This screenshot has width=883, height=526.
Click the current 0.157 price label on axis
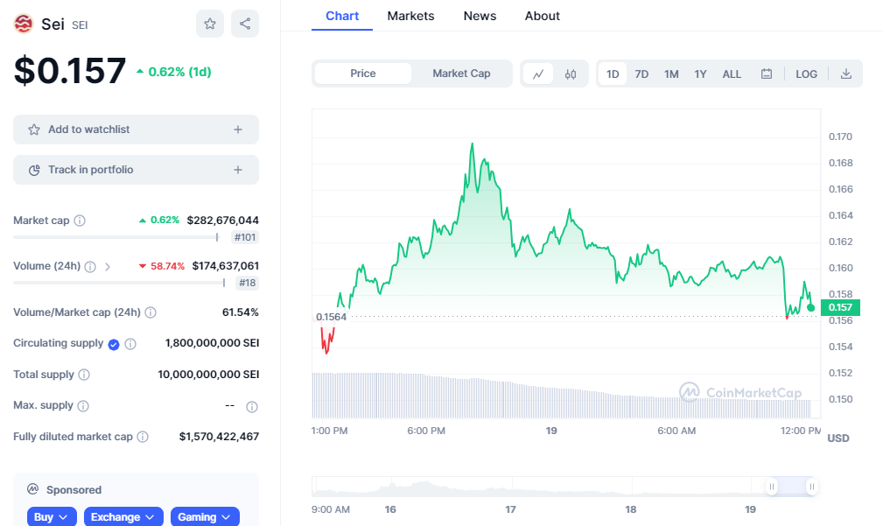pos(840,307)
